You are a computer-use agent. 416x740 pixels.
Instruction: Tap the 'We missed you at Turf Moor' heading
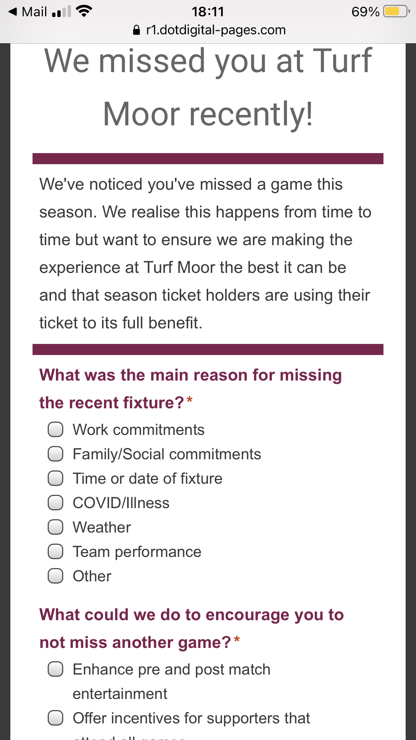click(208, 87)
